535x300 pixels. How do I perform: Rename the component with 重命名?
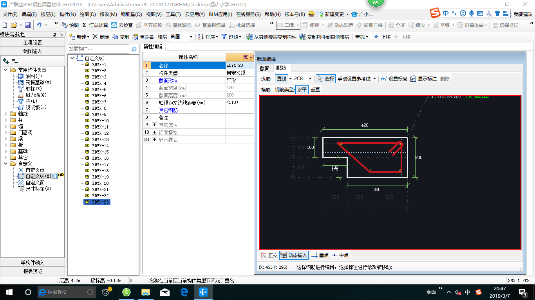(x=143, y=37)
